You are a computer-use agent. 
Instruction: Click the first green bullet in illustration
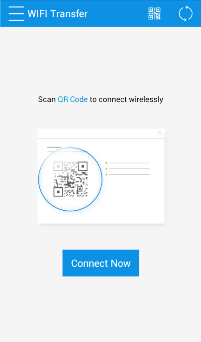[x=106, y=163]
